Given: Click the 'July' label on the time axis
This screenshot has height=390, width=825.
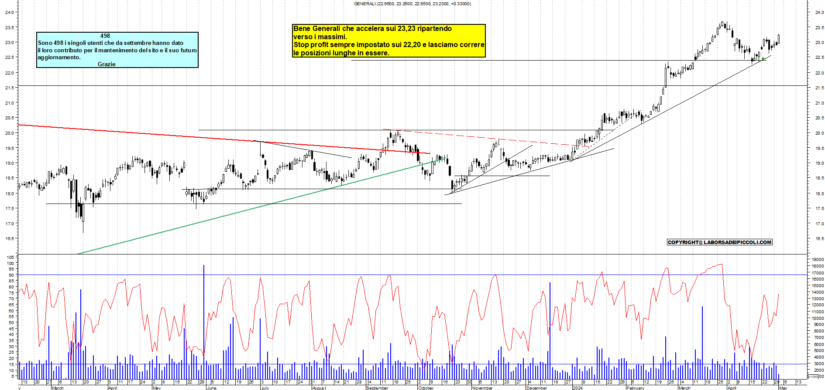Looking at the screenshot, I should (265, 387).
